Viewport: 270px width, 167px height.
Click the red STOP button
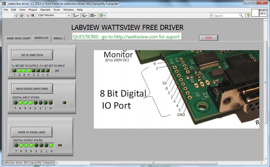click(209, 38)
